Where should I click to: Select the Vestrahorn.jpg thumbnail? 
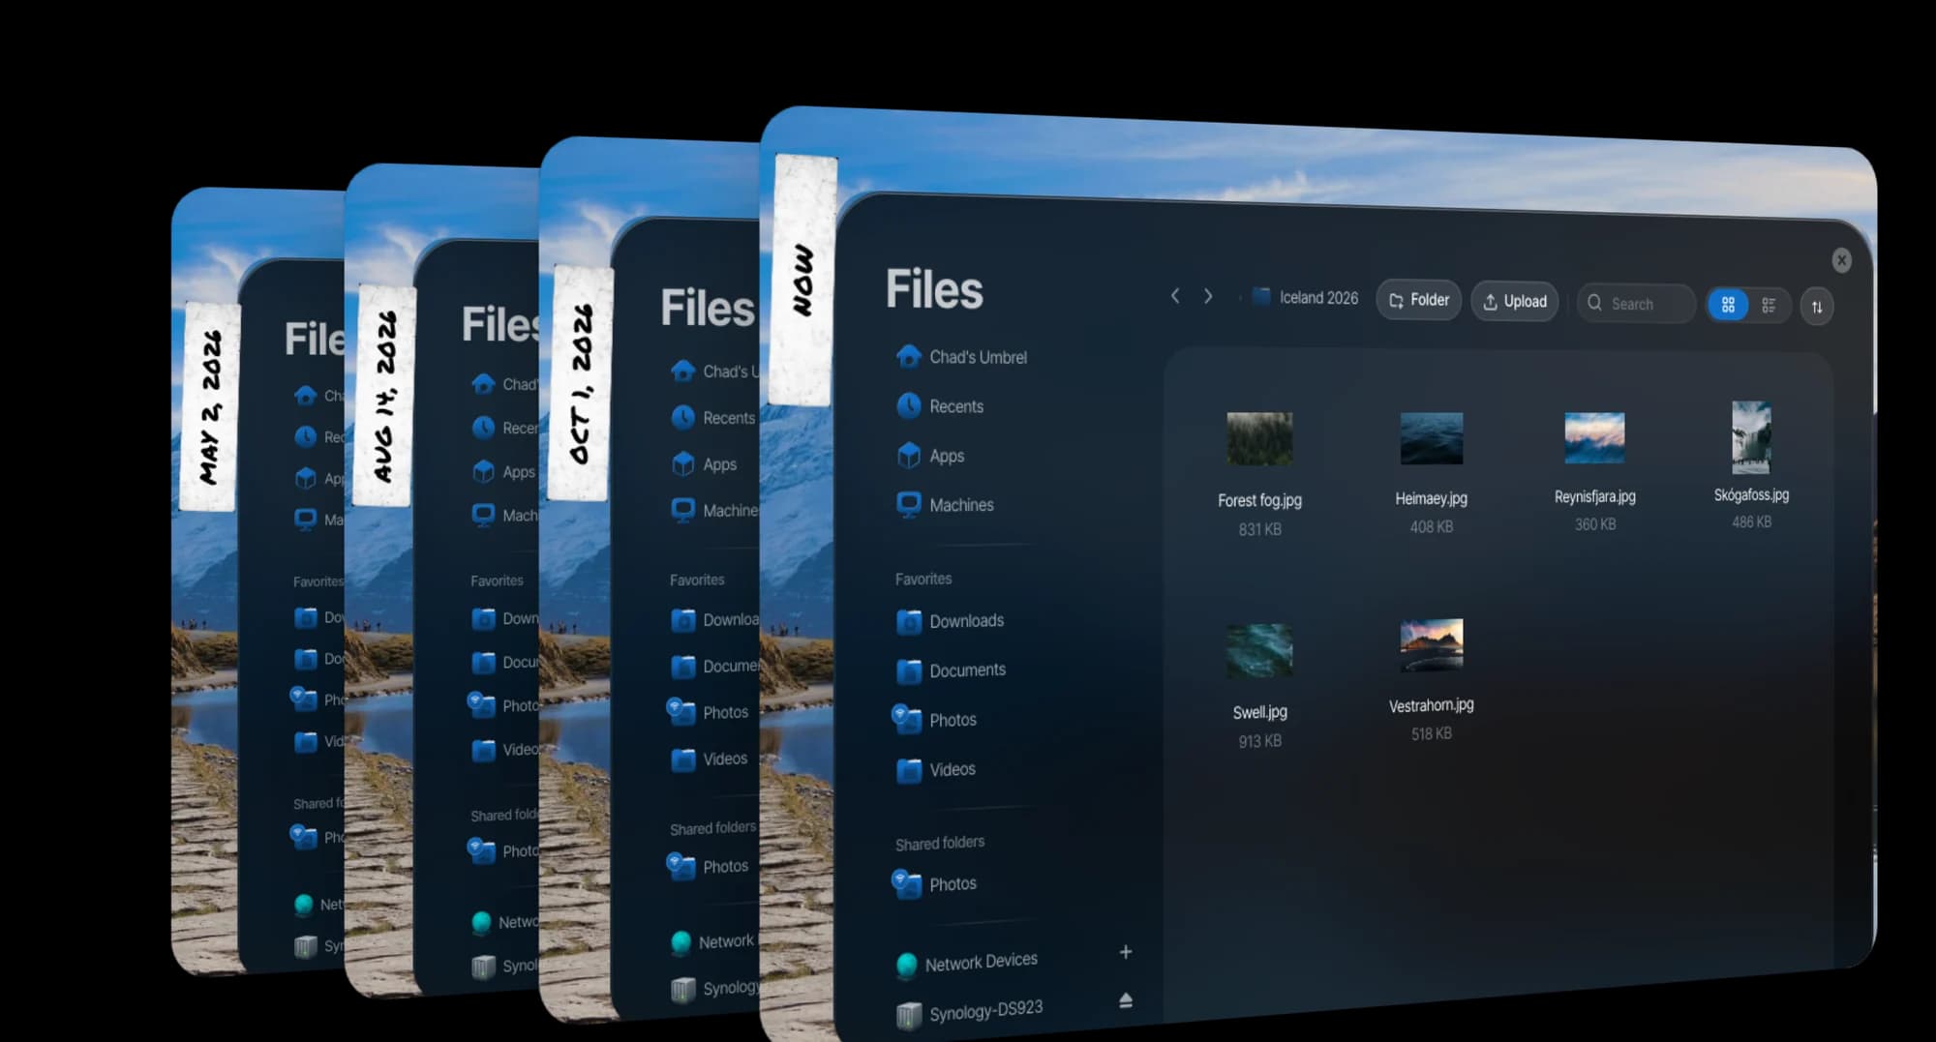[1431, 644]
